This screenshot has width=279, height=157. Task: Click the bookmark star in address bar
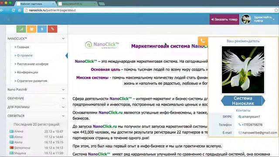pyautogui.click(x=276, y=10)
